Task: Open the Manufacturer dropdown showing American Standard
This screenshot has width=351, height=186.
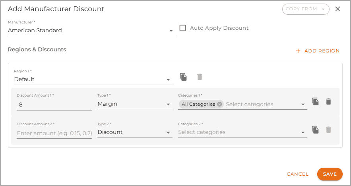Action: pyautogui.click(x=91, y=31)
